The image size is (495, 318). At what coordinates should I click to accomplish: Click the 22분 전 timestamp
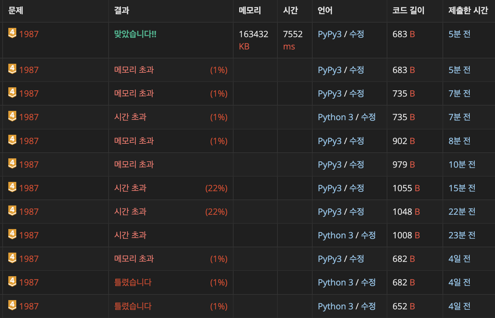click(462, 212)
